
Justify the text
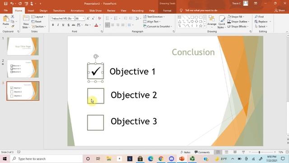point(123,25)
